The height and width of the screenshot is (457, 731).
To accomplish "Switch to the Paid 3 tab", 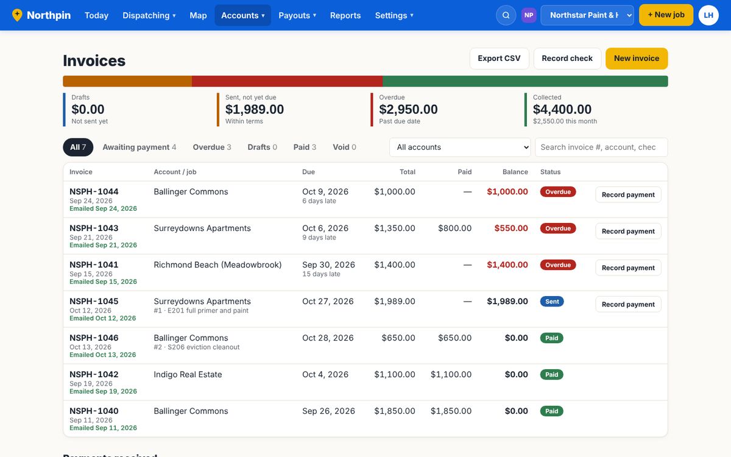I will [x=305, y=147].
